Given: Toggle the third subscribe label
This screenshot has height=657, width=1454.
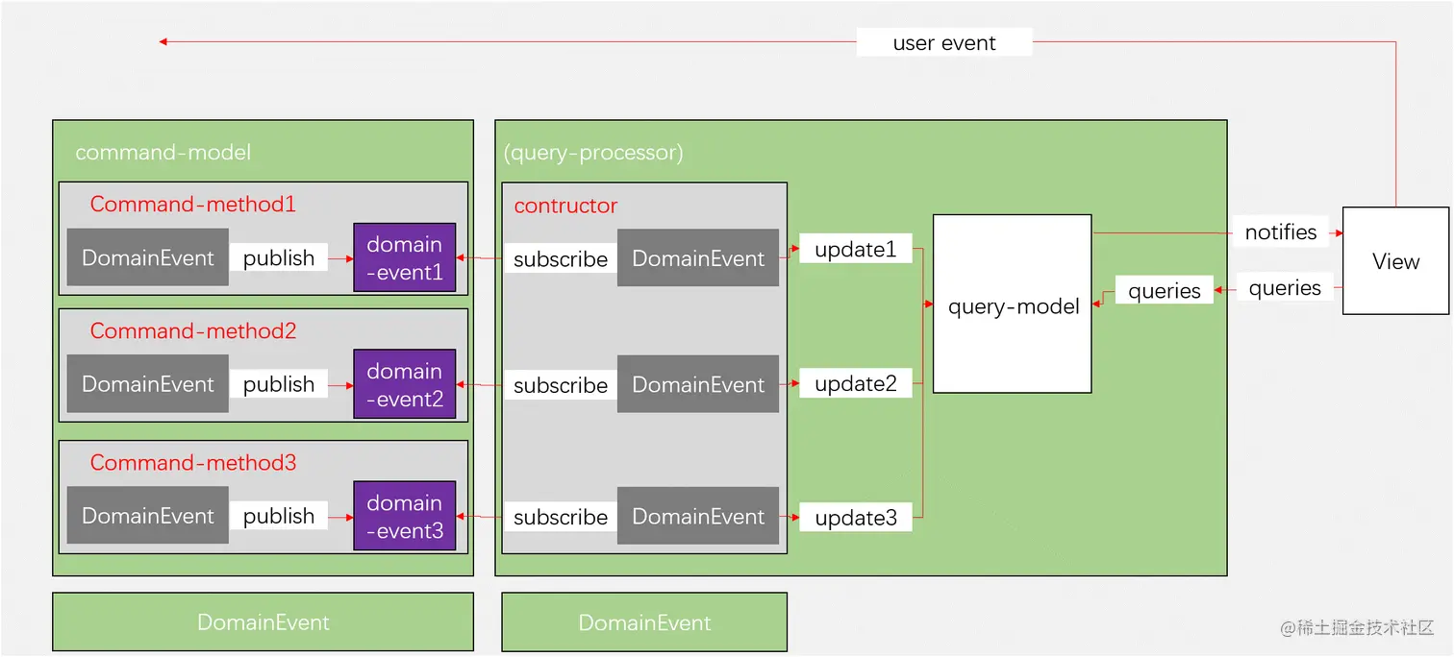Looking at the screenshot, I should [x=561, y=516].
